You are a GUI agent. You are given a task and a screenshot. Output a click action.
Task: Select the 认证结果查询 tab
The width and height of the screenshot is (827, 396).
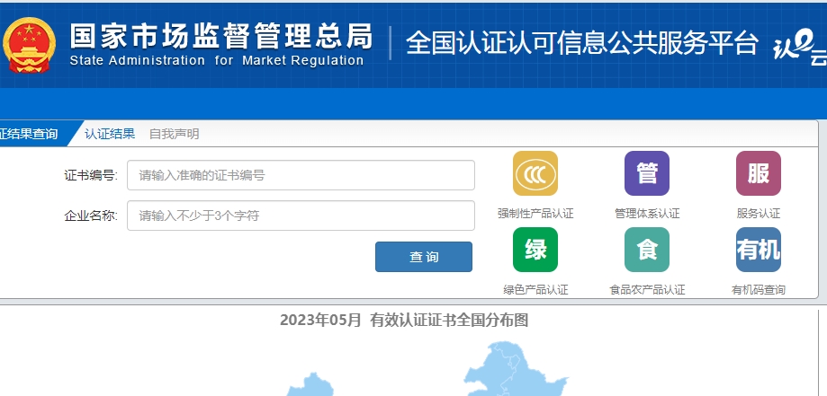29,134
